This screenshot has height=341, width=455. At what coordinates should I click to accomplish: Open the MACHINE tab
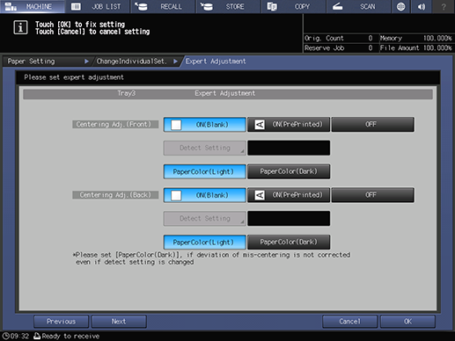pyautogui.click(x=33, y=6)
